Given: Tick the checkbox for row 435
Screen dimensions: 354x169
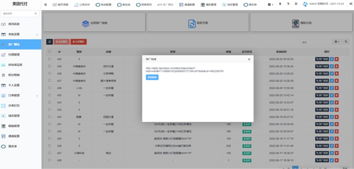Looking at the screenshot, I should pos(50,95).
